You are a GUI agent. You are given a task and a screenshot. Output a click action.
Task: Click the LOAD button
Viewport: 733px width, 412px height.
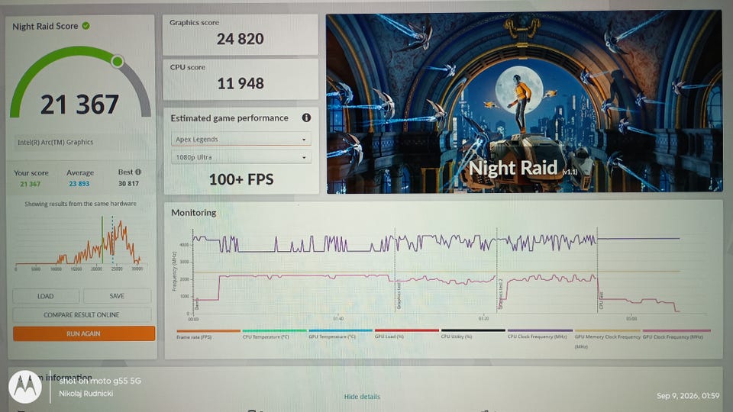pyautogui.click(x=46, y=296)
